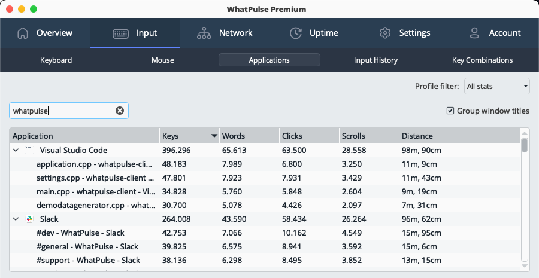Viewport: 539px width, 278px height.
Task: Click the Profile filter label
Action: tap(437, 86)
